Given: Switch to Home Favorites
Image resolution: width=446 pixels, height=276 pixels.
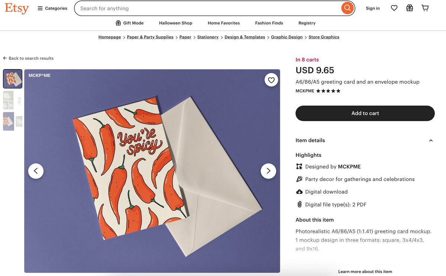Looking at the screenshot, I should point(223,23).
